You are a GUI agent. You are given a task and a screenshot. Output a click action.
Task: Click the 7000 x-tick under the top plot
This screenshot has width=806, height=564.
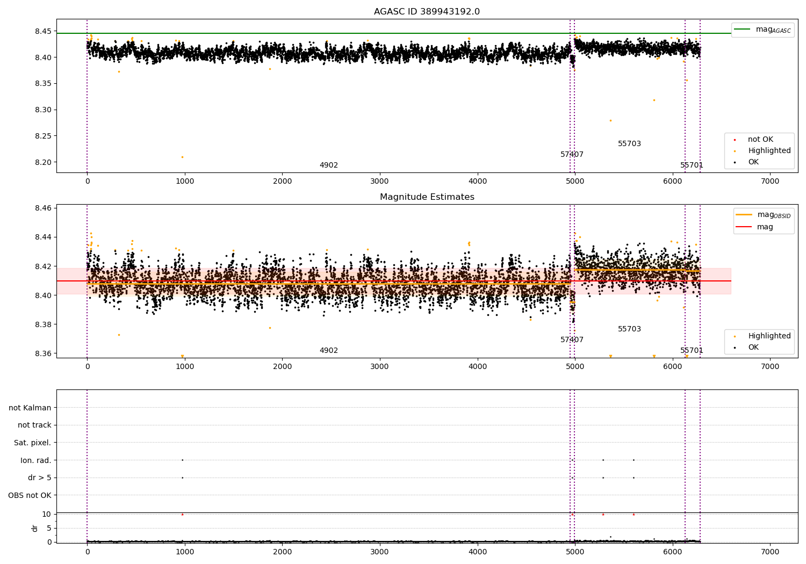(770, 182)
